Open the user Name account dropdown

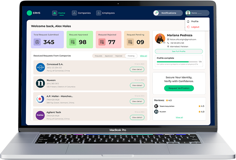197,13
